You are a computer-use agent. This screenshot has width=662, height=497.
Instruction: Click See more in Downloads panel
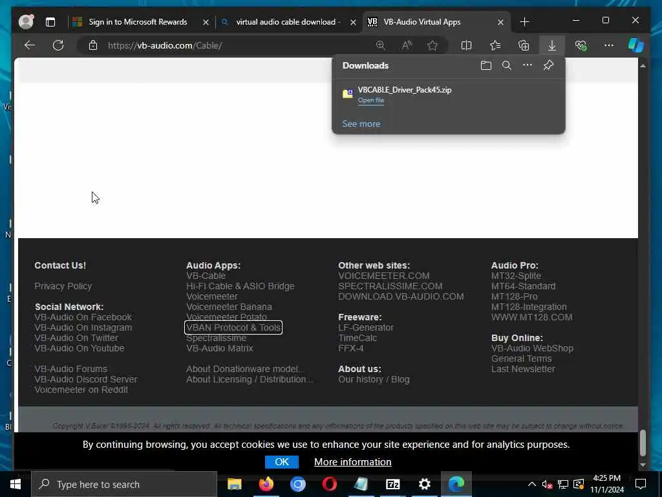click(x=361, y=124)
